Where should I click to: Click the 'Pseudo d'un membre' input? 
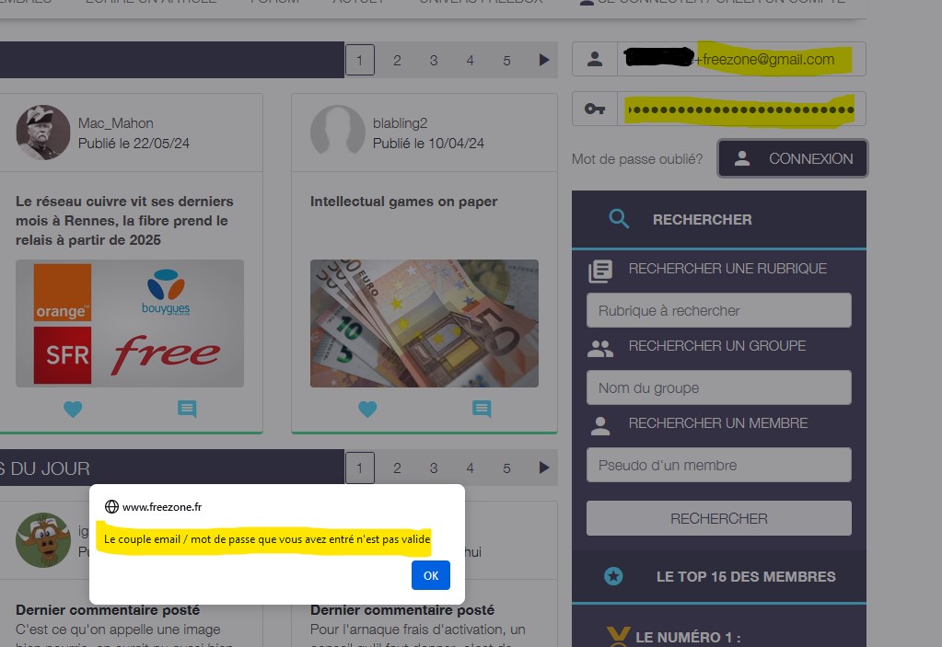point(718,465)
